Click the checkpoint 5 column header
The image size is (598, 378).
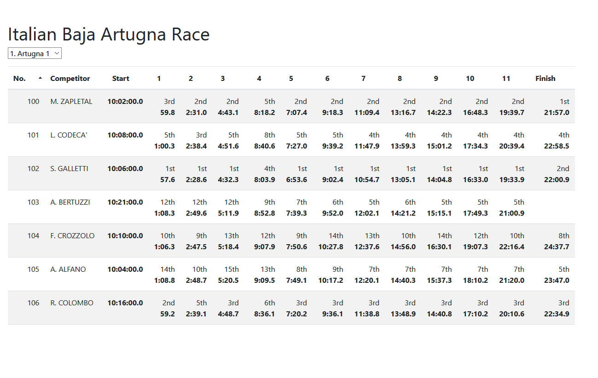click(291, 78)
